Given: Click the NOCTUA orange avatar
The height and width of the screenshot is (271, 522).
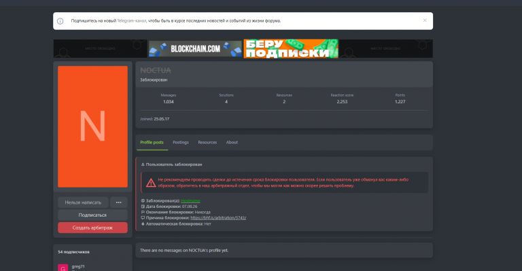Looking at the screenshot, I should (92, 126).
